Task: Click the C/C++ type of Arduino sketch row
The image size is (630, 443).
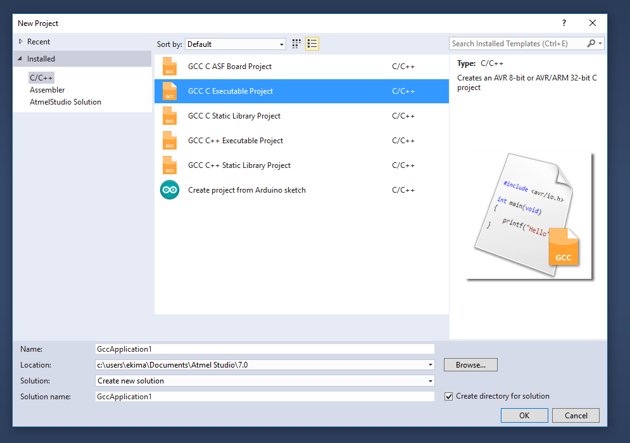Action: click(403, 190)
